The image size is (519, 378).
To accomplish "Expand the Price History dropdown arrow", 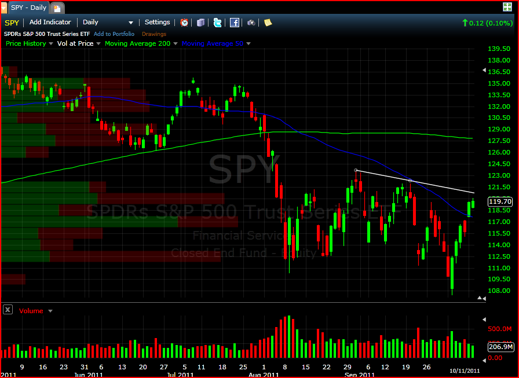I will [x=50, y=43].
